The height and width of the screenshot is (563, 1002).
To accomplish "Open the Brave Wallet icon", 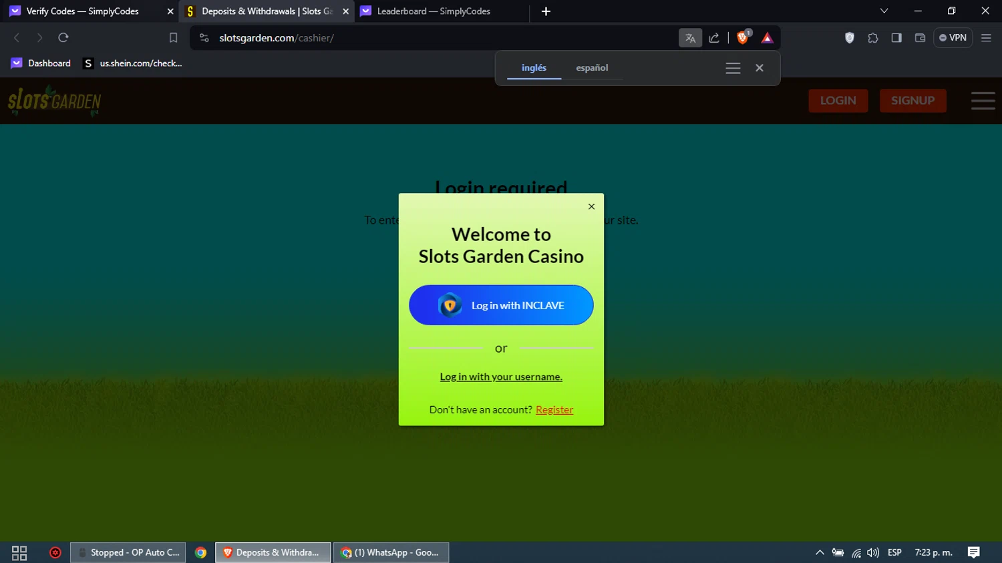I will click(x=920, y=38).
